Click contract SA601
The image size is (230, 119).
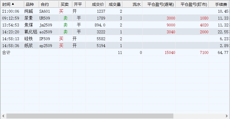coord(45,11)
